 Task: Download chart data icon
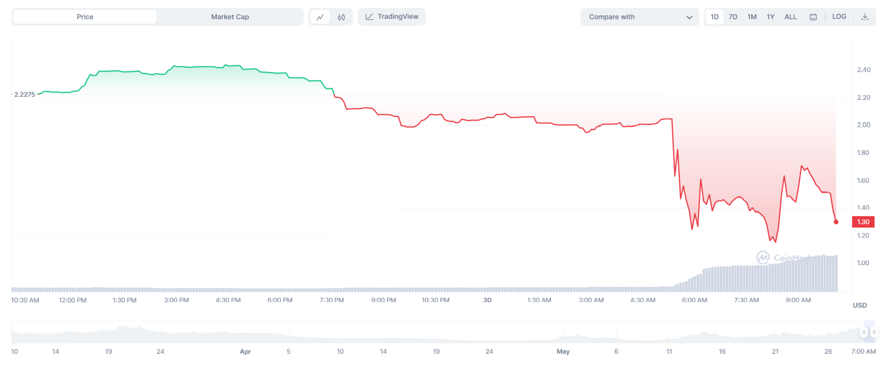[865, 17]
